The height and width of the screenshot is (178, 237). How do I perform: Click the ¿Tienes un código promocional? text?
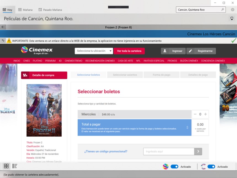(x=106, y=152)
